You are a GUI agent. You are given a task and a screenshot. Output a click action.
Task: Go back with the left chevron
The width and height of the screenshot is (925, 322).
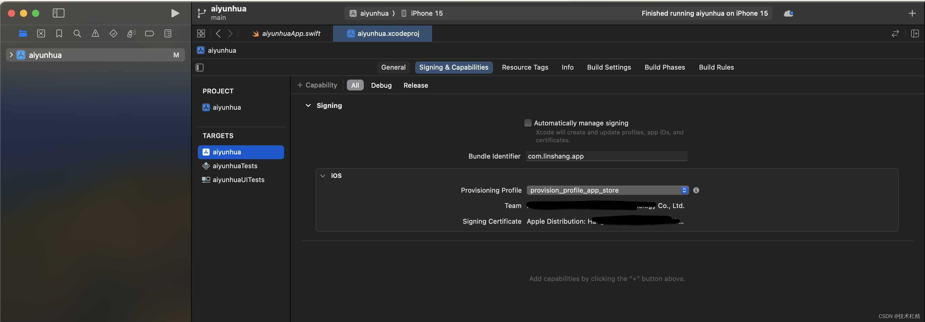218,34
